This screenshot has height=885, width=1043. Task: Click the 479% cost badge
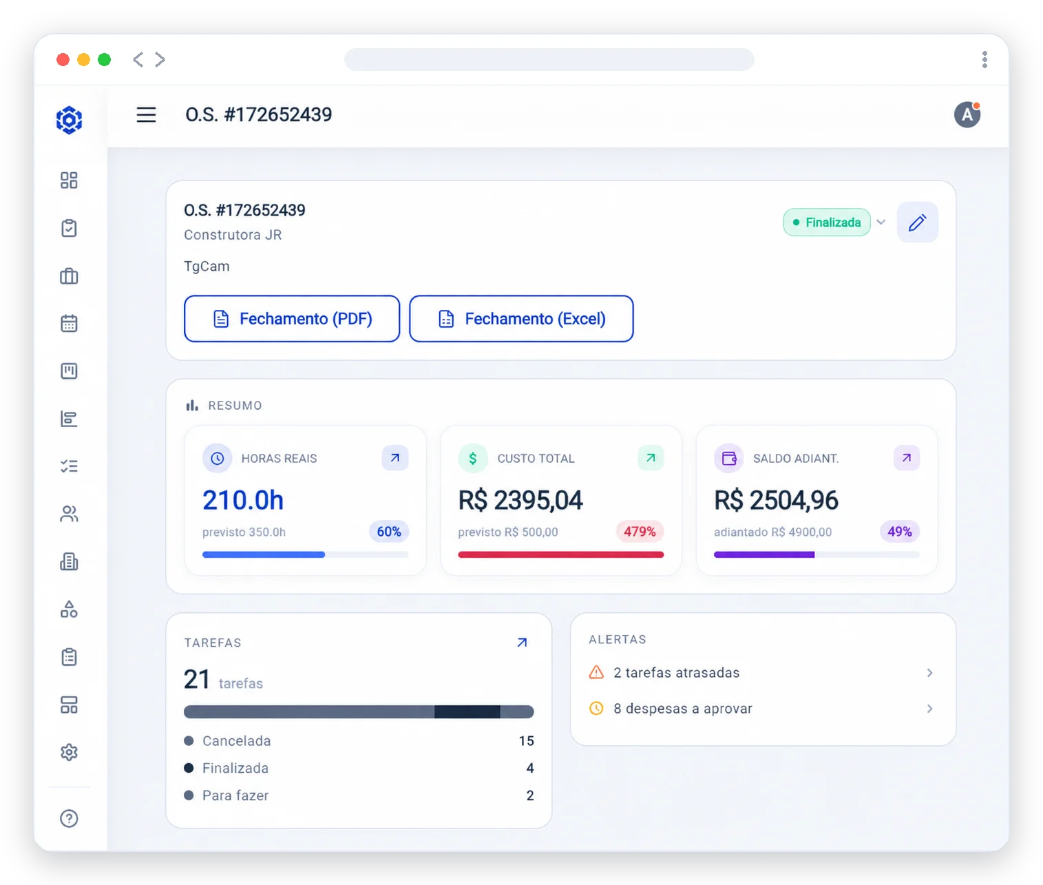tap(640, 532)
